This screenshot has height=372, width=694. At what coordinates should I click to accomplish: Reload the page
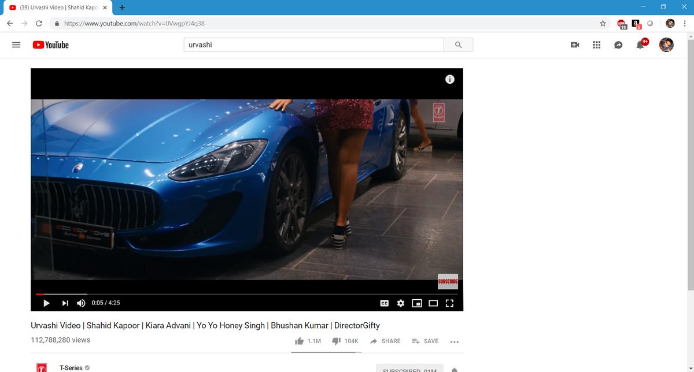pyautogui.click(x=39, y=24)
